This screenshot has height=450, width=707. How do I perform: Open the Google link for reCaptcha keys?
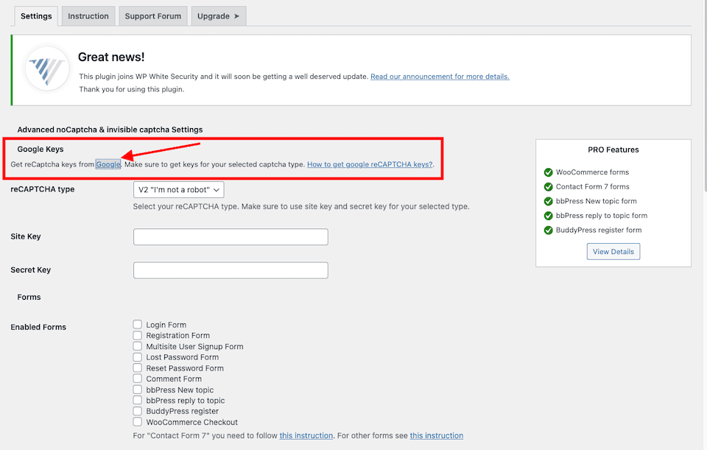pos(108,164)
